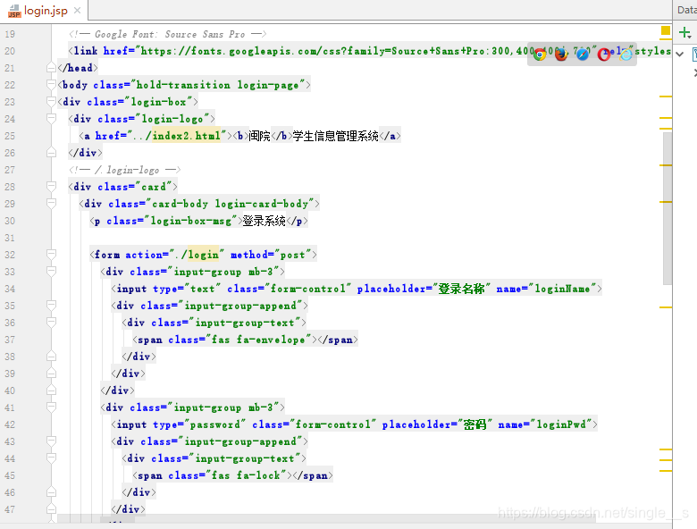
Task: Click the 闽院 bold text
Action: click(260, 136)
